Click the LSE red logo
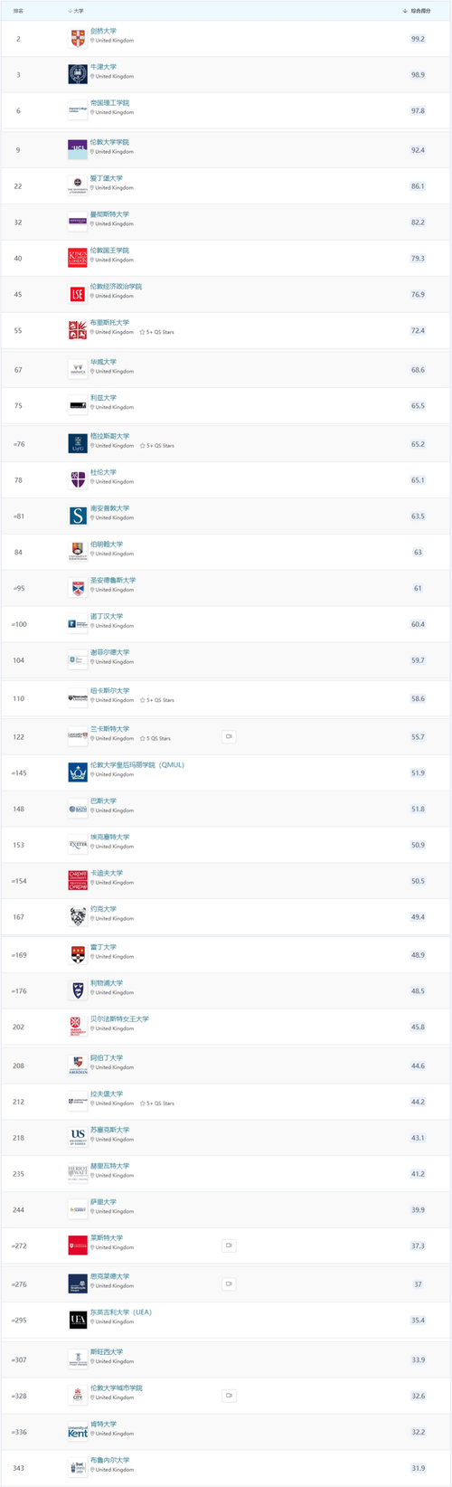 point(78,294)
